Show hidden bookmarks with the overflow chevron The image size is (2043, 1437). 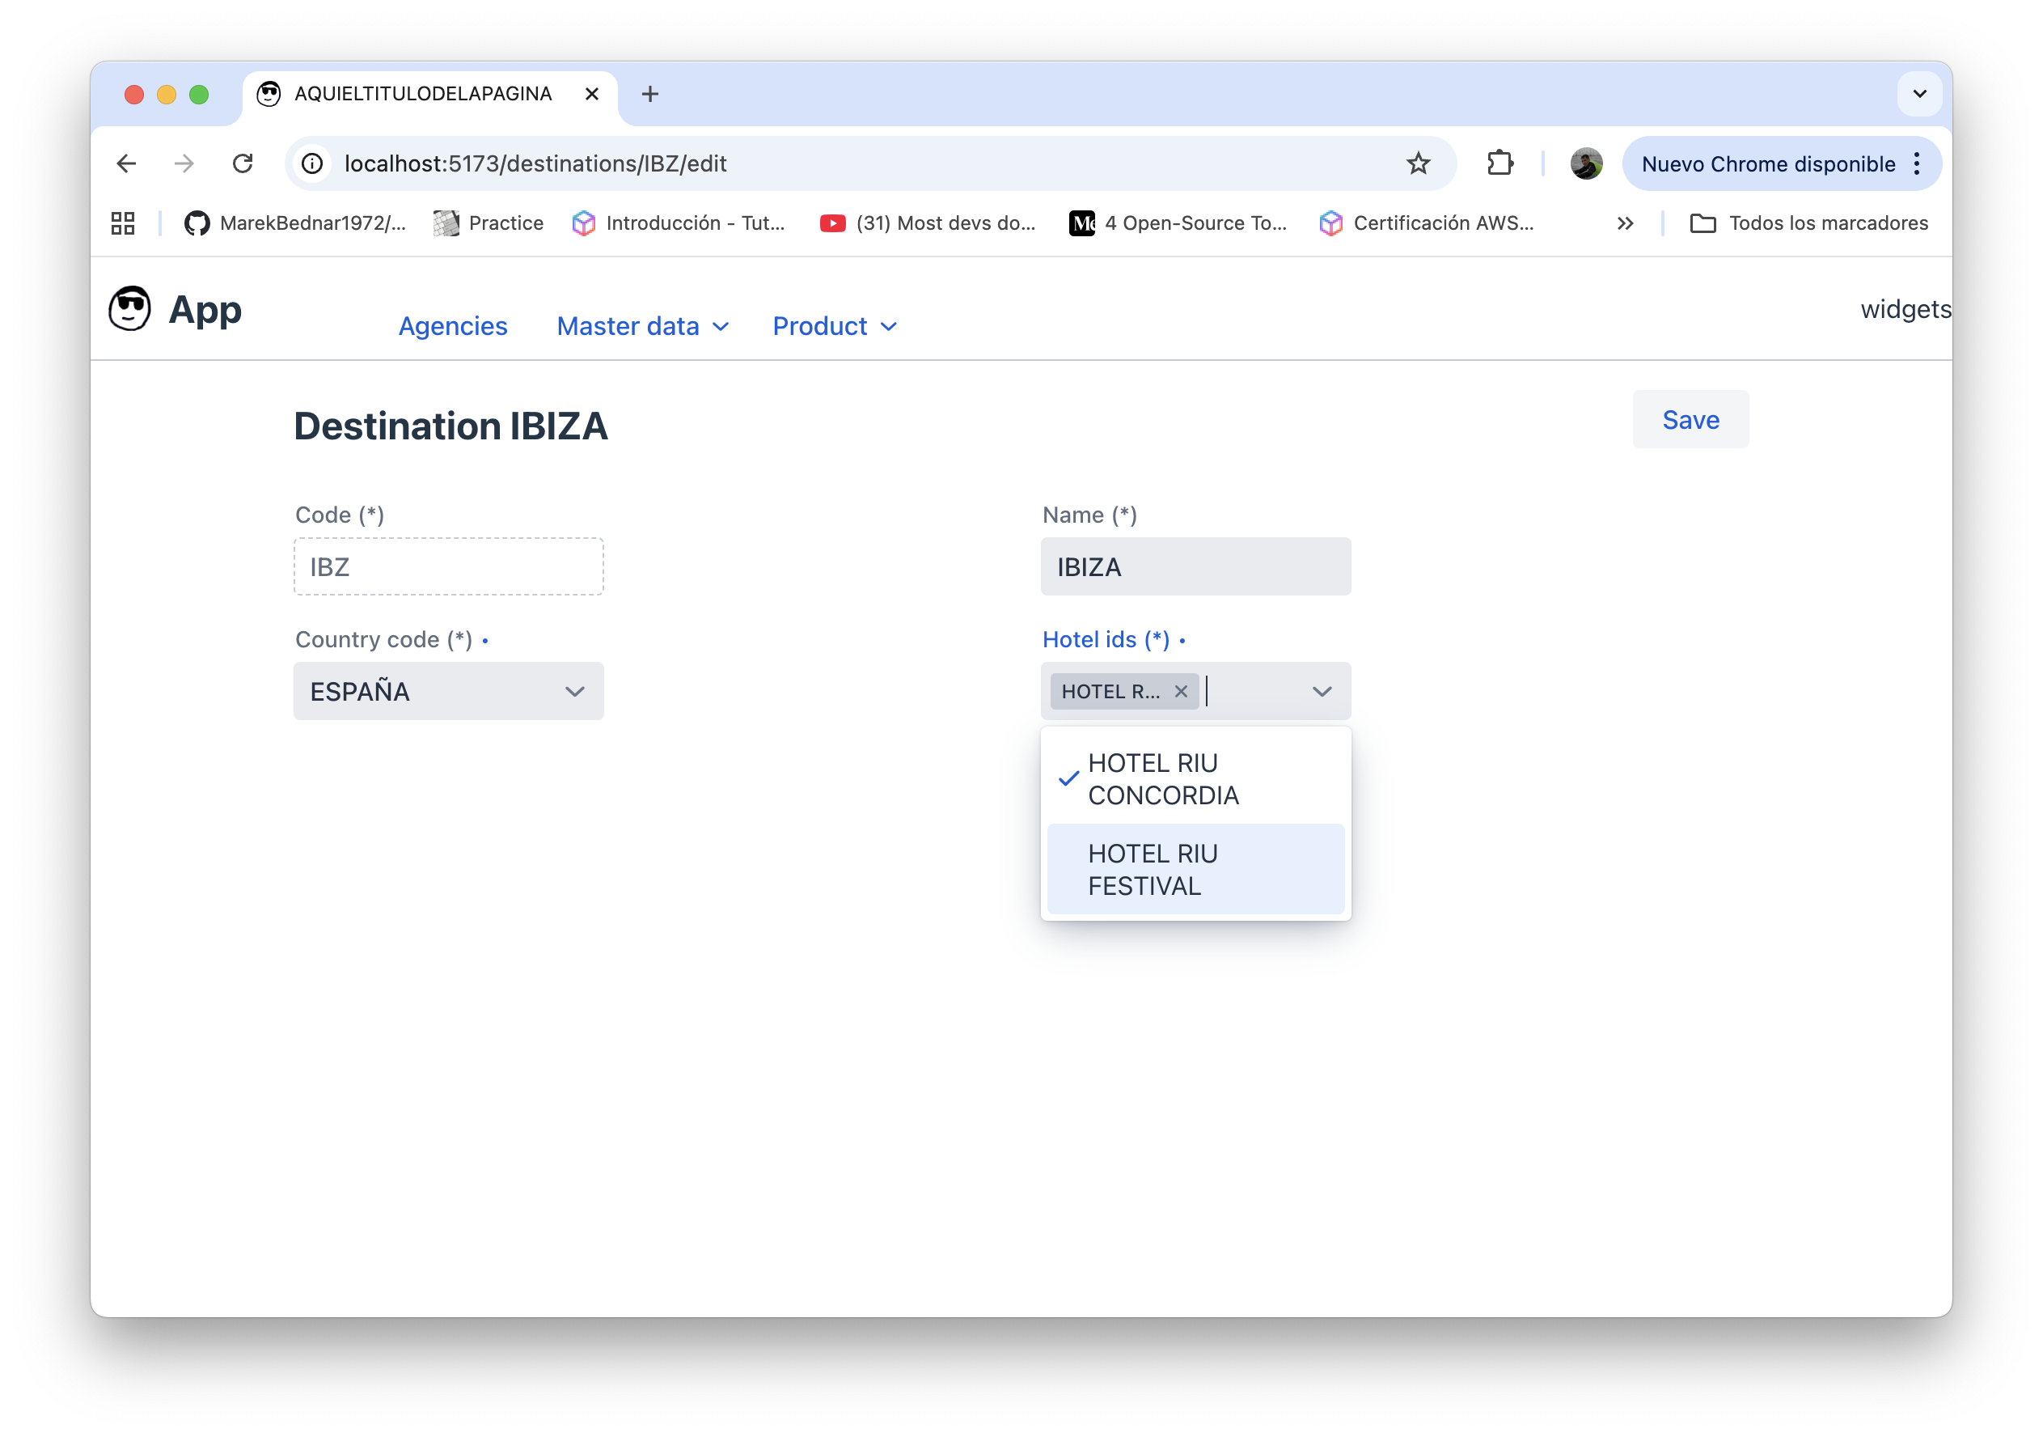[x=1625, y=223]
